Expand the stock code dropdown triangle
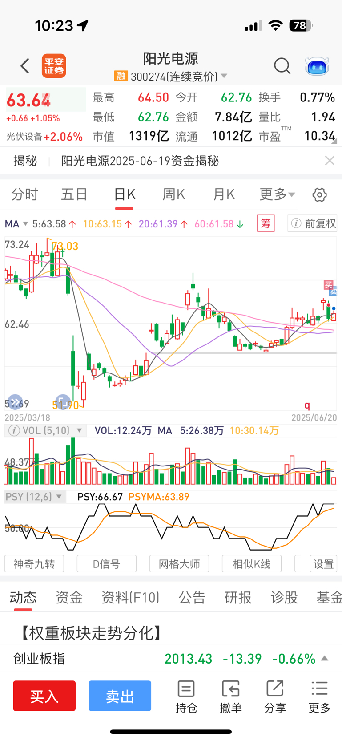 [x=224, y=76]
